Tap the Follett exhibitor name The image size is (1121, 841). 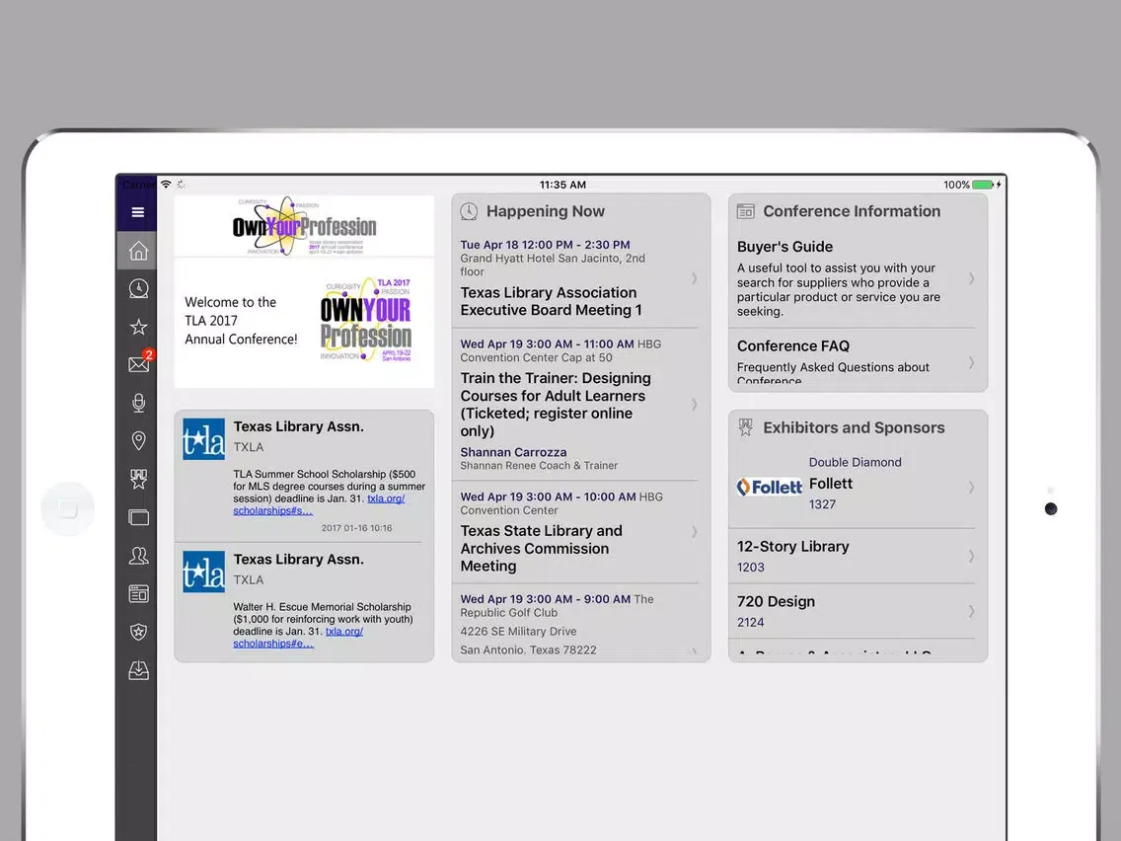(831, 484)
